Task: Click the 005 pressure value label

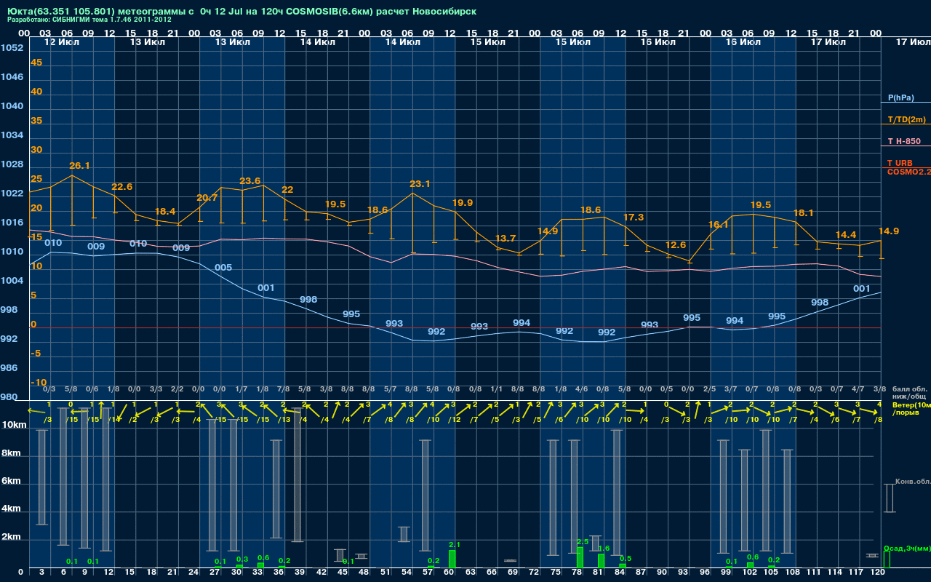Action: click(x=223, y=268)
